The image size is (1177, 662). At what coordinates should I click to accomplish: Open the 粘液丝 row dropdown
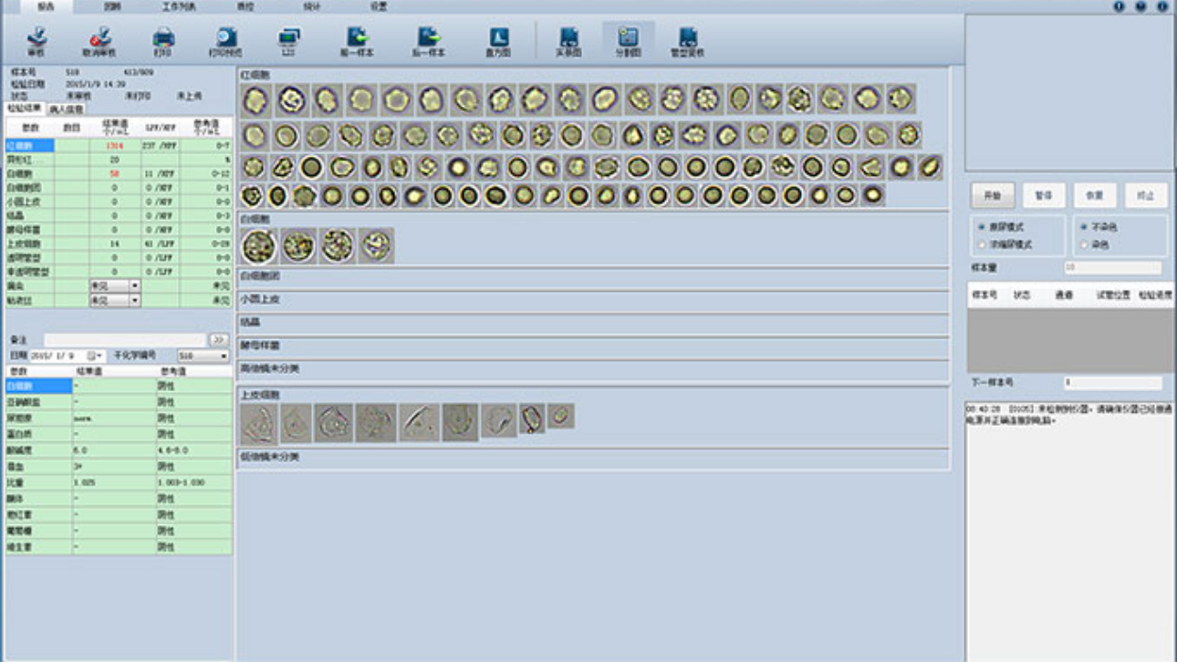(x=135, y=300)
